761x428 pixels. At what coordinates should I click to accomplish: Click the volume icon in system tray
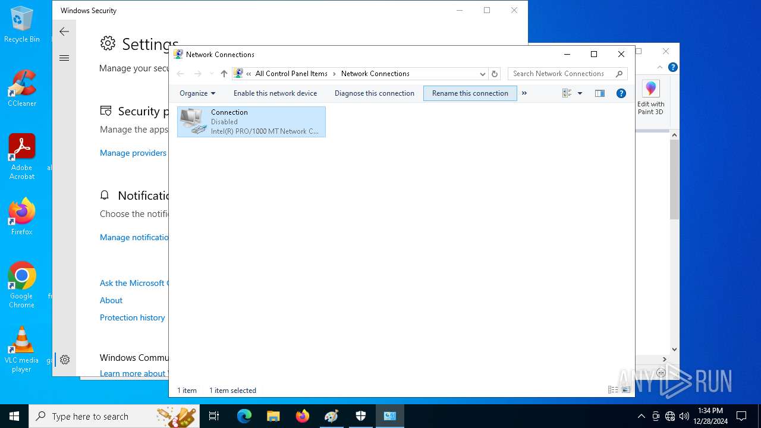pyautogui.click(x=684, y=416)
